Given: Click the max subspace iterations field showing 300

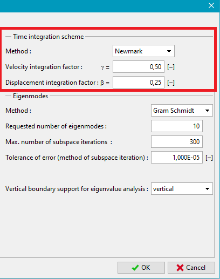Looking at the screenshot, I should pos(177,142).
